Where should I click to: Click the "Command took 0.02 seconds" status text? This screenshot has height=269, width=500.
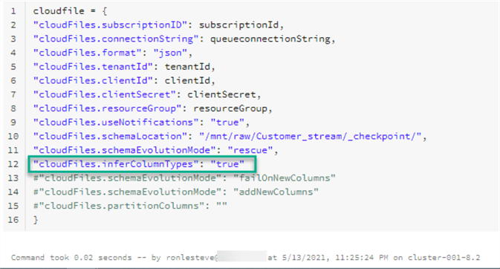[x=71, y=258]
